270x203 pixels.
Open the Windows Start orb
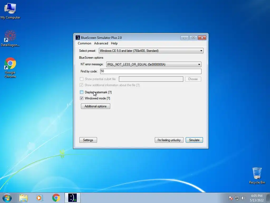click(7, 198)
